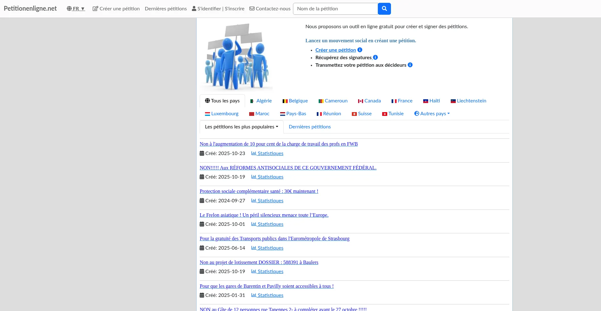
Task: Click the protesters illustration image
Action: (236, 56)
